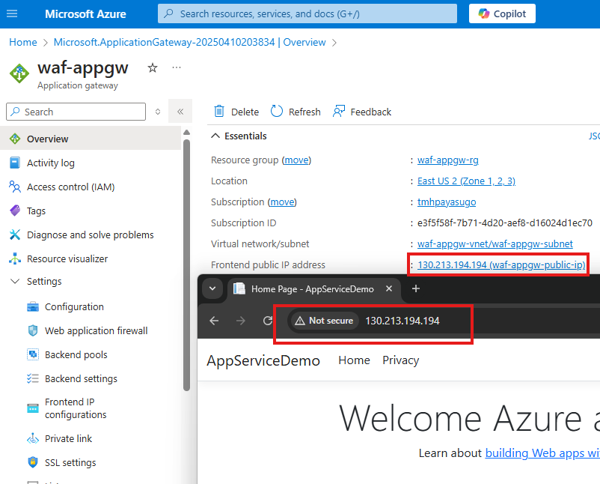Click the Frontend IP configurations icon
This screenshot has width=600, height=484.
(x=33, y=408)
